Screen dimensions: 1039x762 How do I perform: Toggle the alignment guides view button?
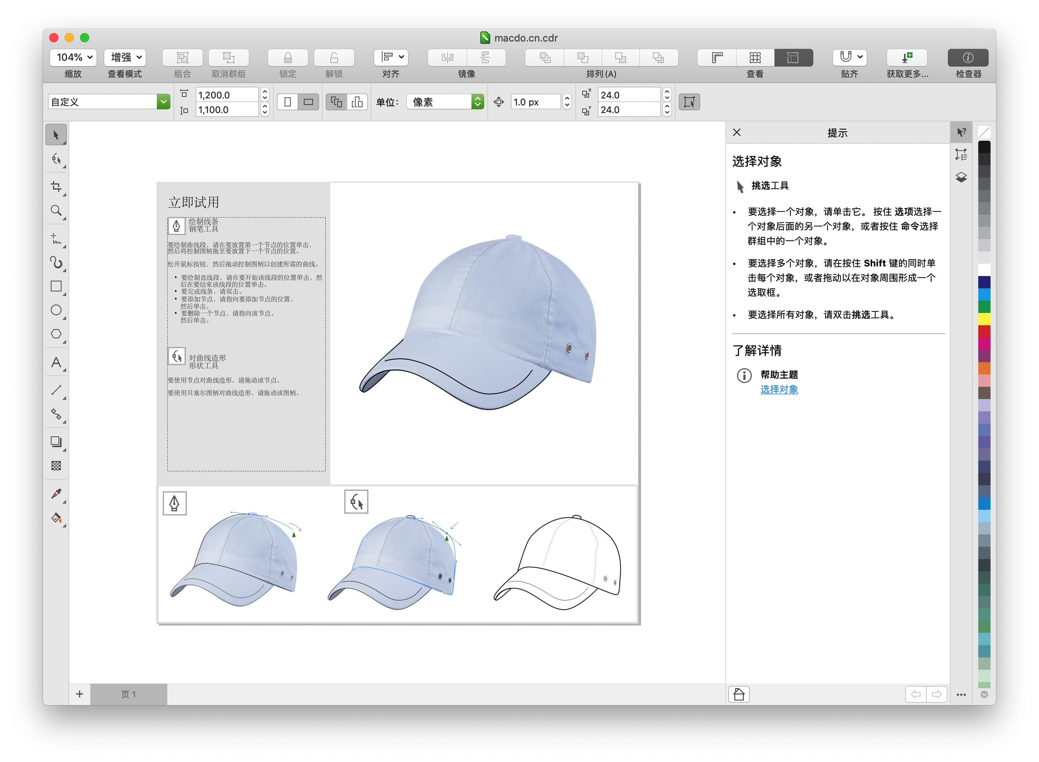click(793, 58)
